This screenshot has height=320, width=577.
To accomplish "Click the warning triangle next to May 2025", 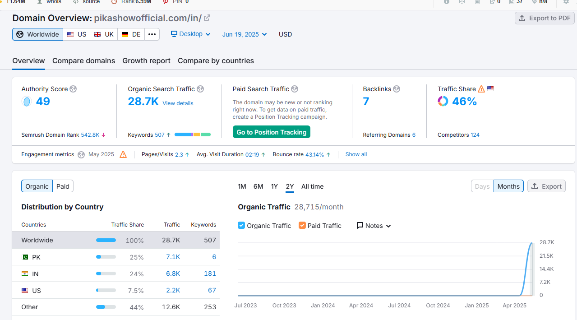I will pyautogui.click(x=123, y=154).
